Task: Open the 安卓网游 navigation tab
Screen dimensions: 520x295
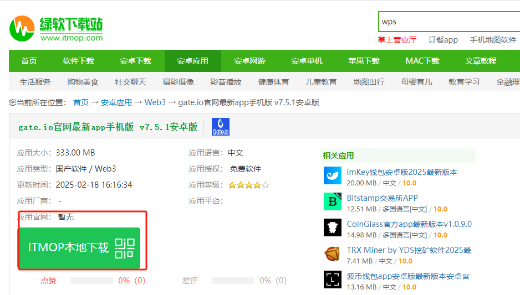Action: [x=249, y=61]
